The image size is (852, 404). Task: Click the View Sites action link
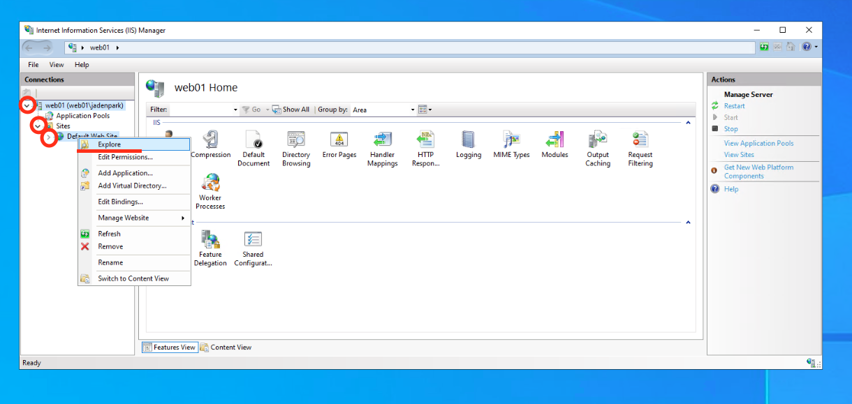coord(739,155)
